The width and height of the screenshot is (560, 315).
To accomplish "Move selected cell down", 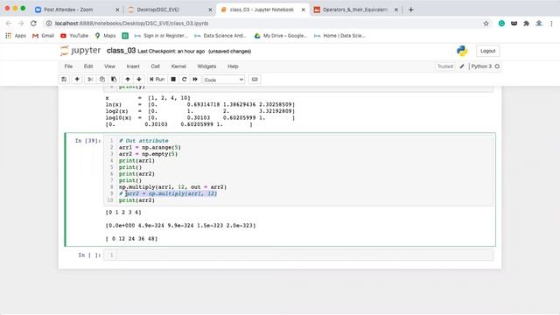I will pyautogui.click(x=139, y=80).
